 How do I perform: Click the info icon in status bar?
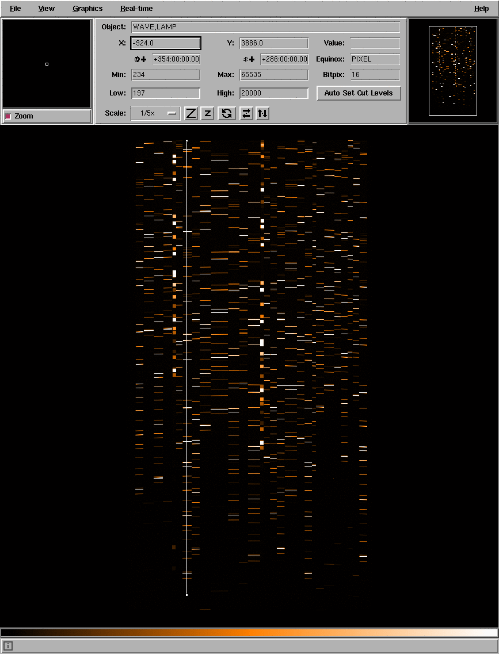pyautogui.click(x=8, y=646)
